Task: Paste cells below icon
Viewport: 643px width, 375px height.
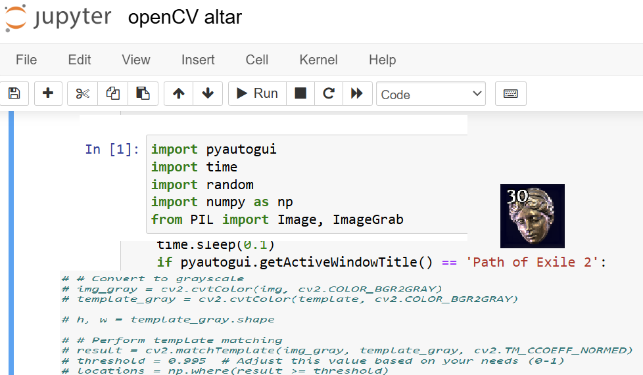Action: pyautogui.click(x=143, y=93)
